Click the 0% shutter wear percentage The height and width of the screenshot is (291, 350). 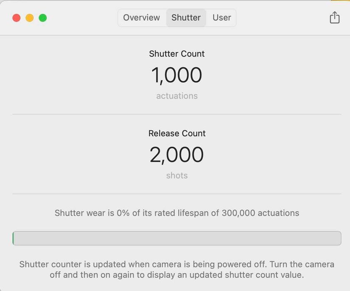tap(123, 213)
